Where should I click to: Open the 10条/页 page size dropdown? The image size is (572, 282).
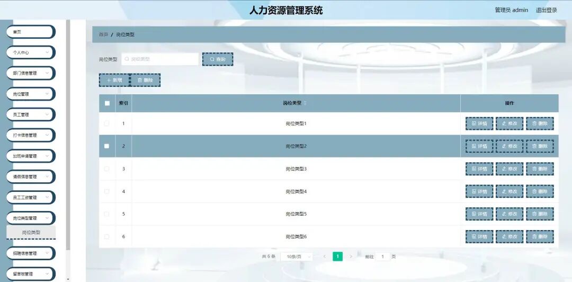297,257
